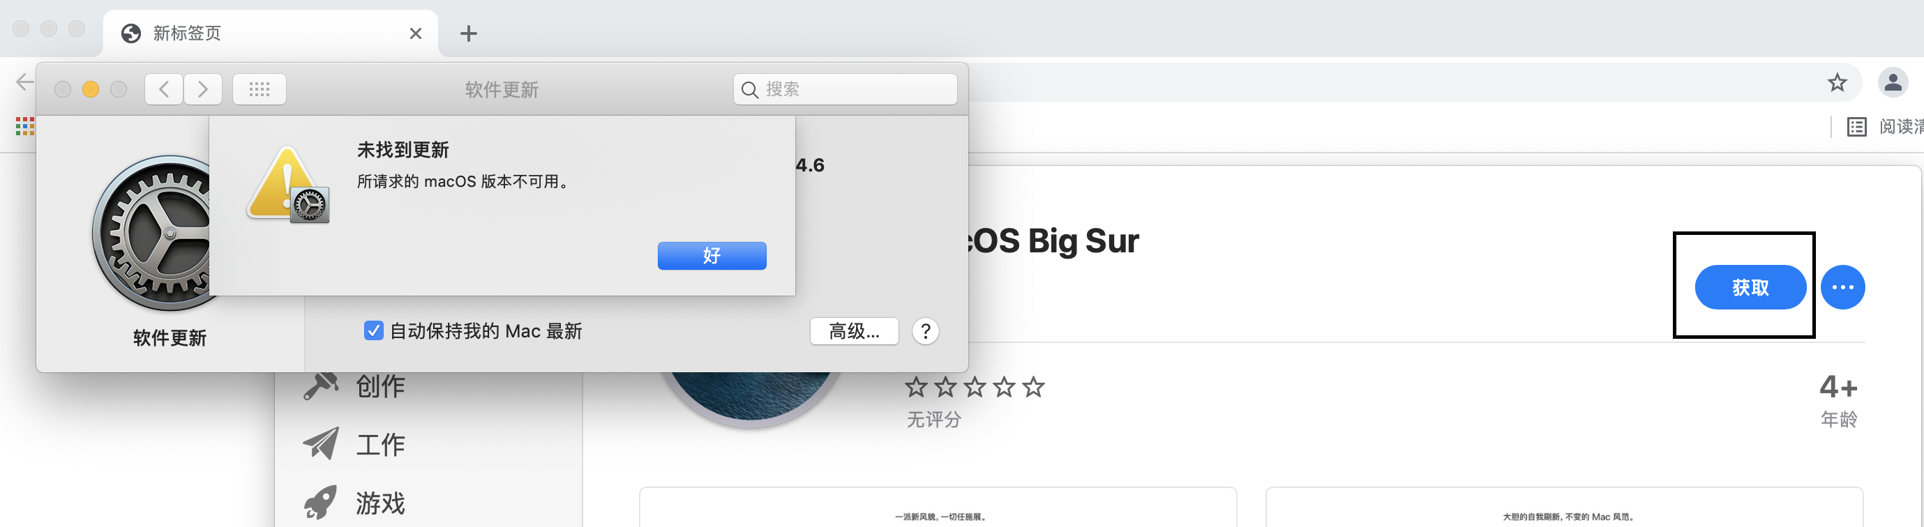Screen dimensions: 1924x527
Task: Toggle 自动保持我的 Mac 最新 checkbox
Action: tap(373, 330)
